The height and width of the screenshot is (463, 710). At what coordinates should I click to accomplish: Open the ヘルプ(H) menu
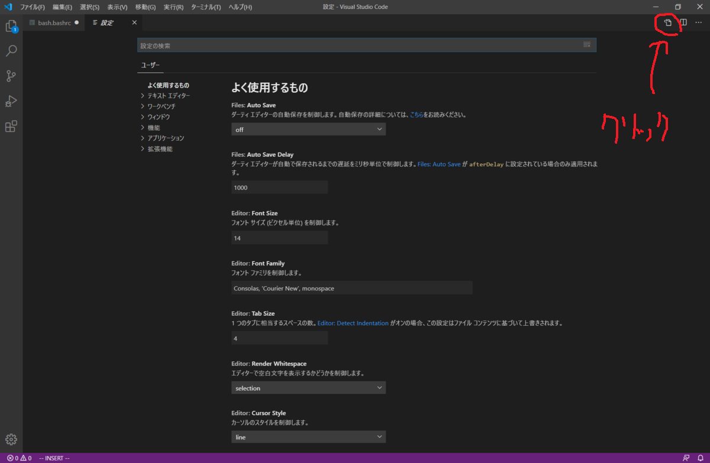pyautogui.click(x=239, y=7)
